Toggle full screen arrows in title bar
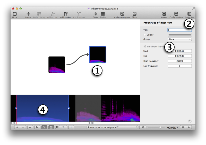 point(193,9)
